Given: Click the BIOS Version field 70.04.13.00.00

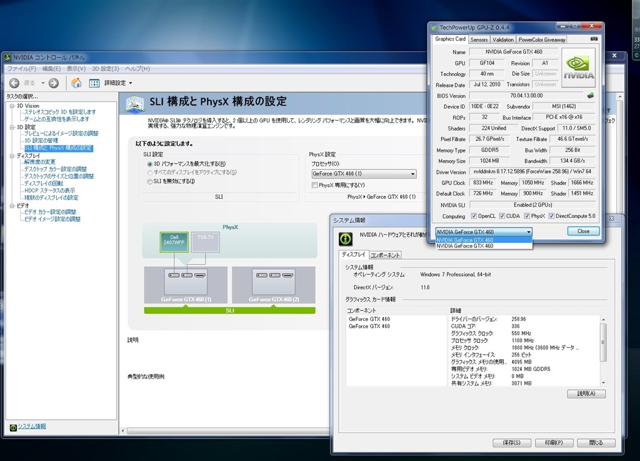Looking at the screenshot, I should [526, 96].
